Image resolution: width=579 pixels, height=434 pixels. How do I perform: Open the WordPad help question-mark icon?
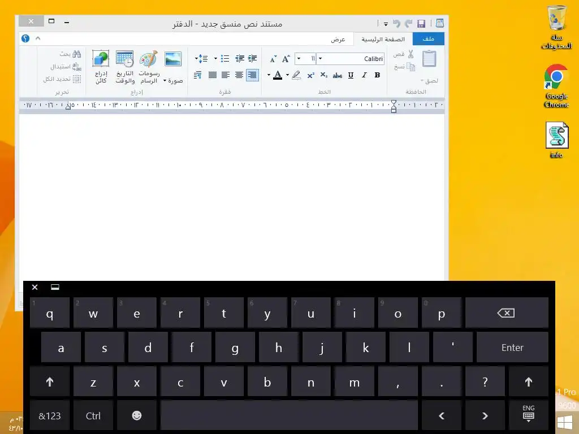point(25,38)
